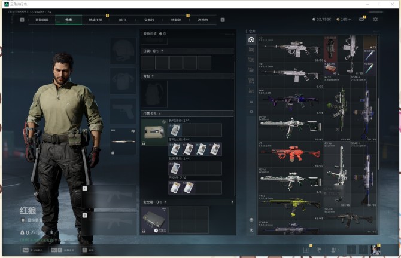
Task: Click the 32,753K currency balance
Action: coord(322,19)
